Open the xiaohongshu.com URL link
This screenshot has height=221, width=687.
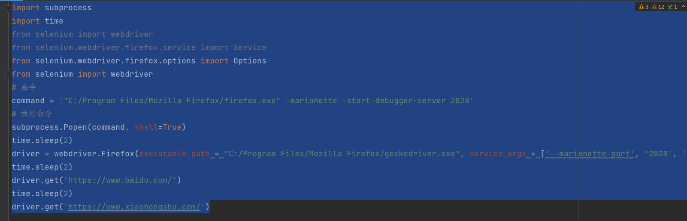pyautogui.click(x=134, y=207)
